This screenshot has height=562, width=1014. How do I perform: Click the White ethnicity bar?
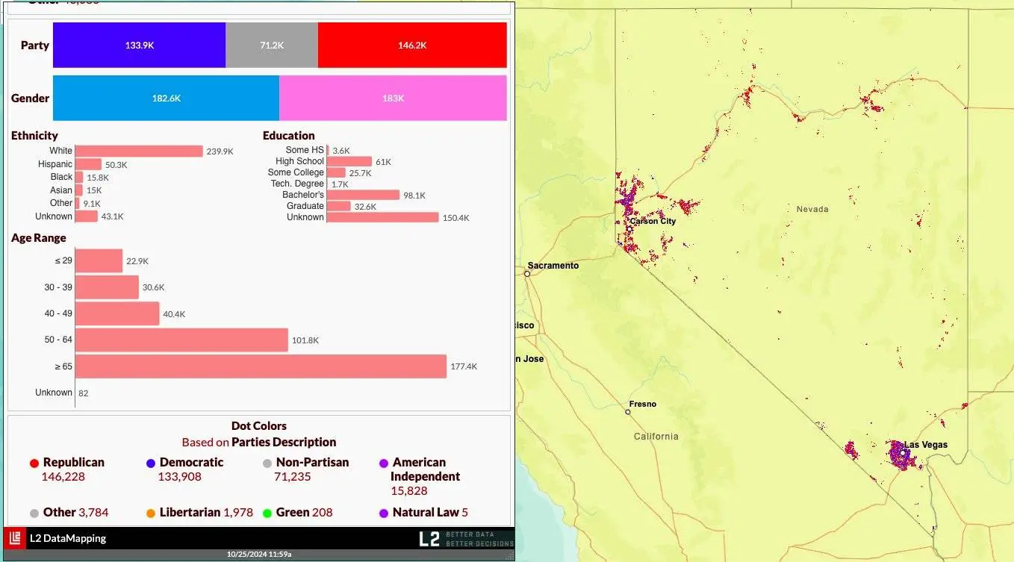click(139, 151)
